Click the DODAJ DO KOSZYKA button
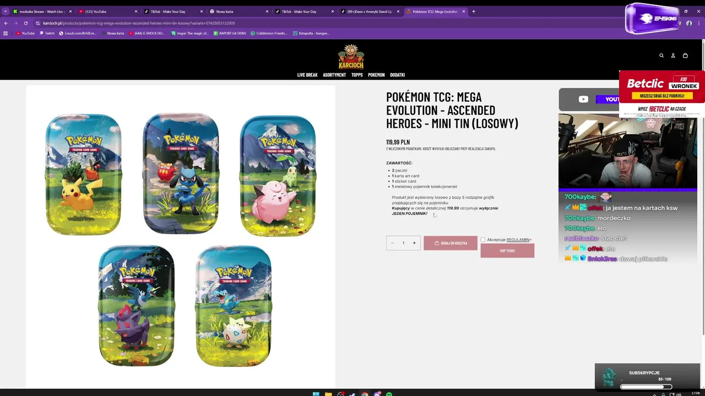 tap(451, 243)
